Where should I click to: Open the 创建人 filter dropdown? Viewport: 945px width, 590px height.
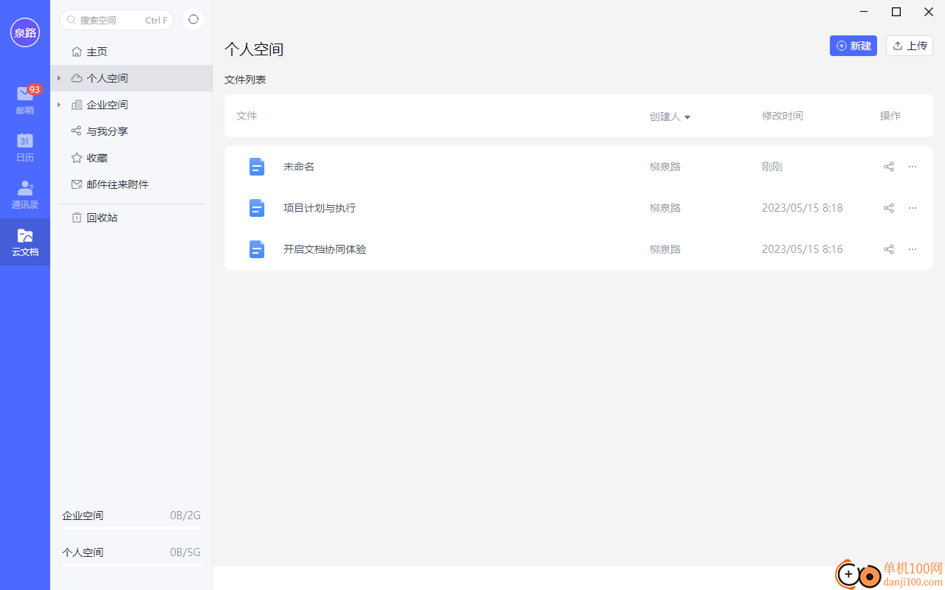click(x=670, y=117)
